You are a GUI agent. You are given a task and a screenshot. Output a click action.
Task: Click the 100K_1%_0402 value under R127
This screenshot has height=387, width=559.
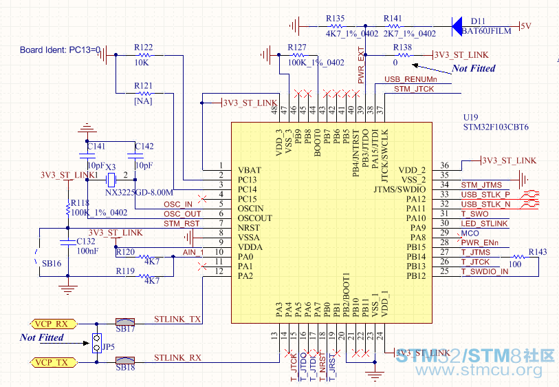click(316, 63)
